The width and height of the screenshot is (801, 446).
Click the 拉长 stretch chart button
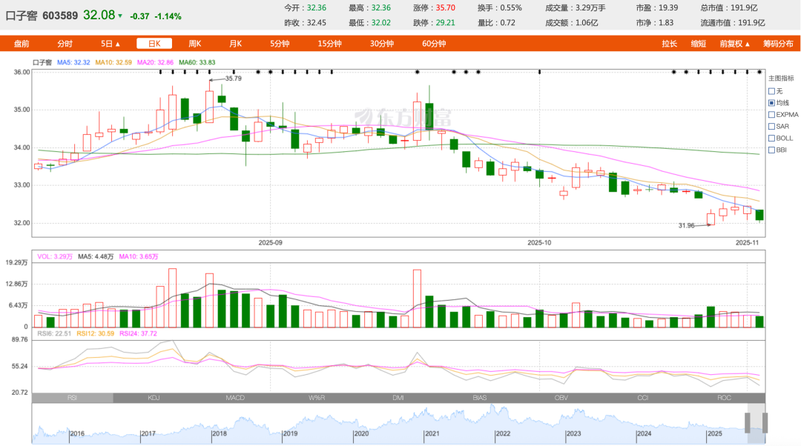pyautogui.click(x=670, y=44)
